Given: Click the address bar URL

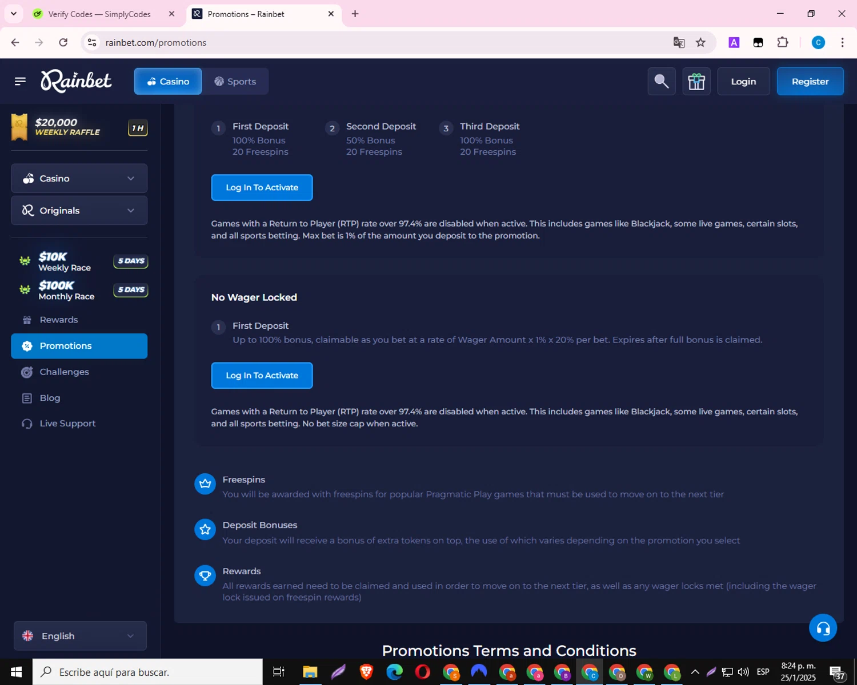Looking at the screenshot, I should coord(155,42).
